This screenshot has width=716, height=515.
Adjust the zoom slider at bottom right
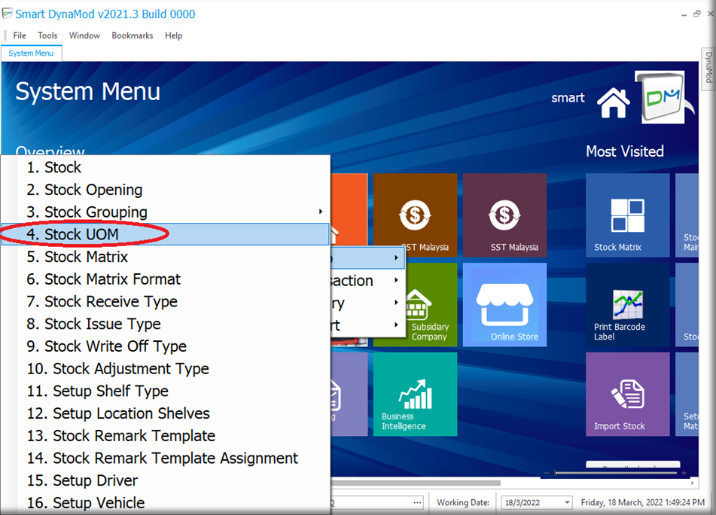[x=556, y=473]
